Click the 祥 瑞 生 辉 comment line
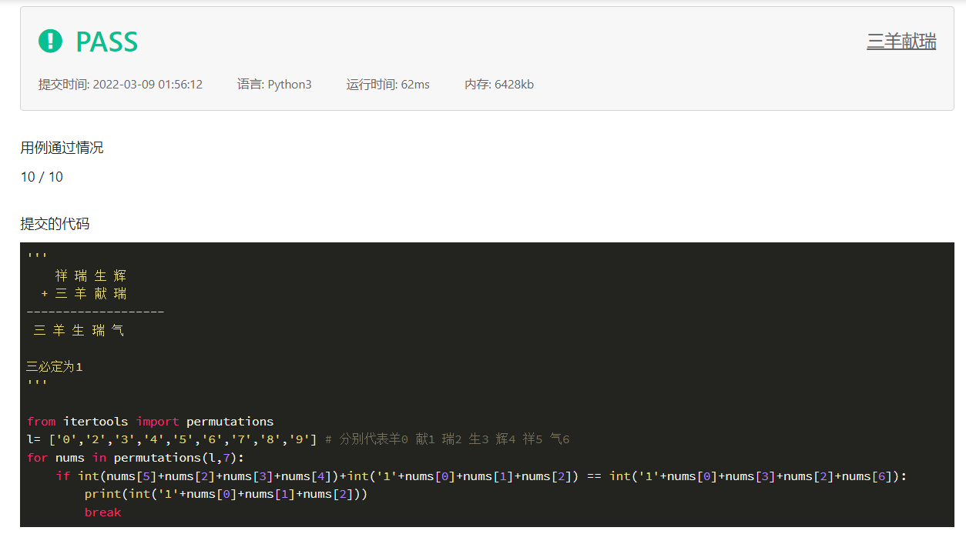The image size is (966, 534). pos(90,275)
